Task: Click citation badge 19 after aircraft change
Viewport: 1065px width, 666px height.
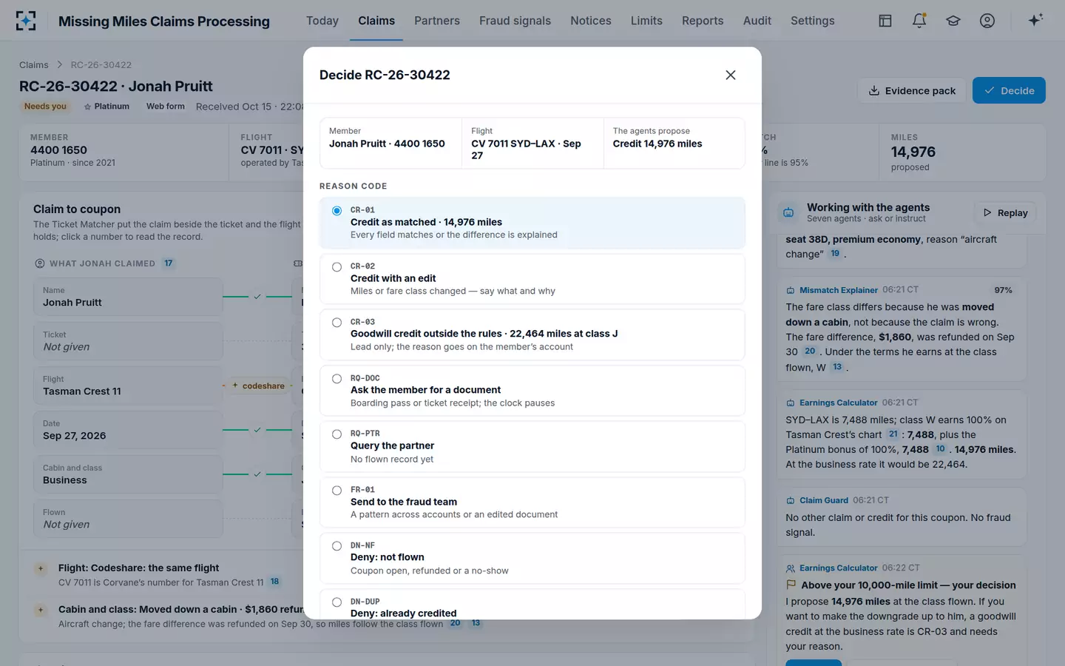Action: tap(835, 253)
